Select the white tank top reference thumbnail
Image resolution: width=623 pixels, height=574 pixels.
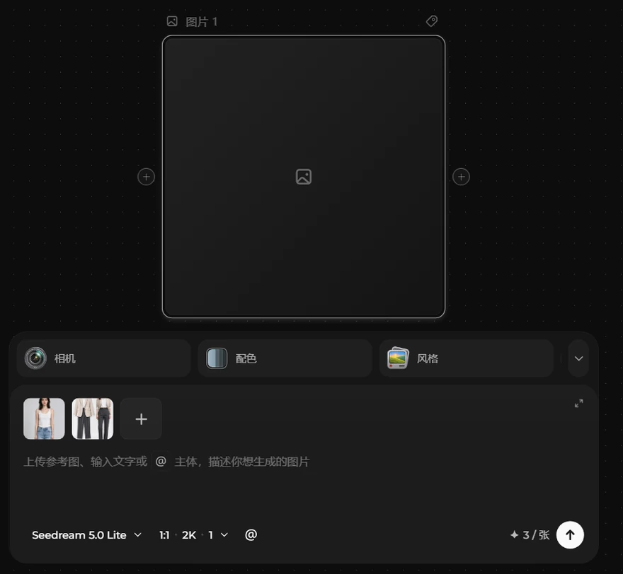(x=44, y=418)
